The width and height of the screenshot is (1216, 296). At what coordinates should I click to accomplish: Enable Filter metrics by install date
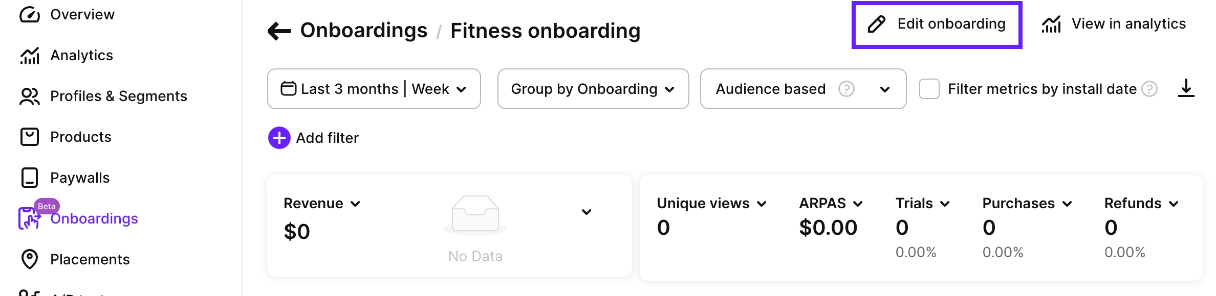pyautogui.click(x=928, y=88)
